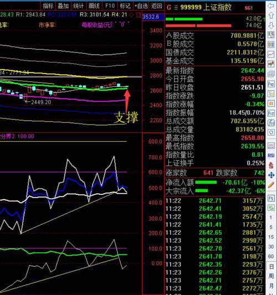Click the 国债成交 value 2211.8312亿

point(245,52)
